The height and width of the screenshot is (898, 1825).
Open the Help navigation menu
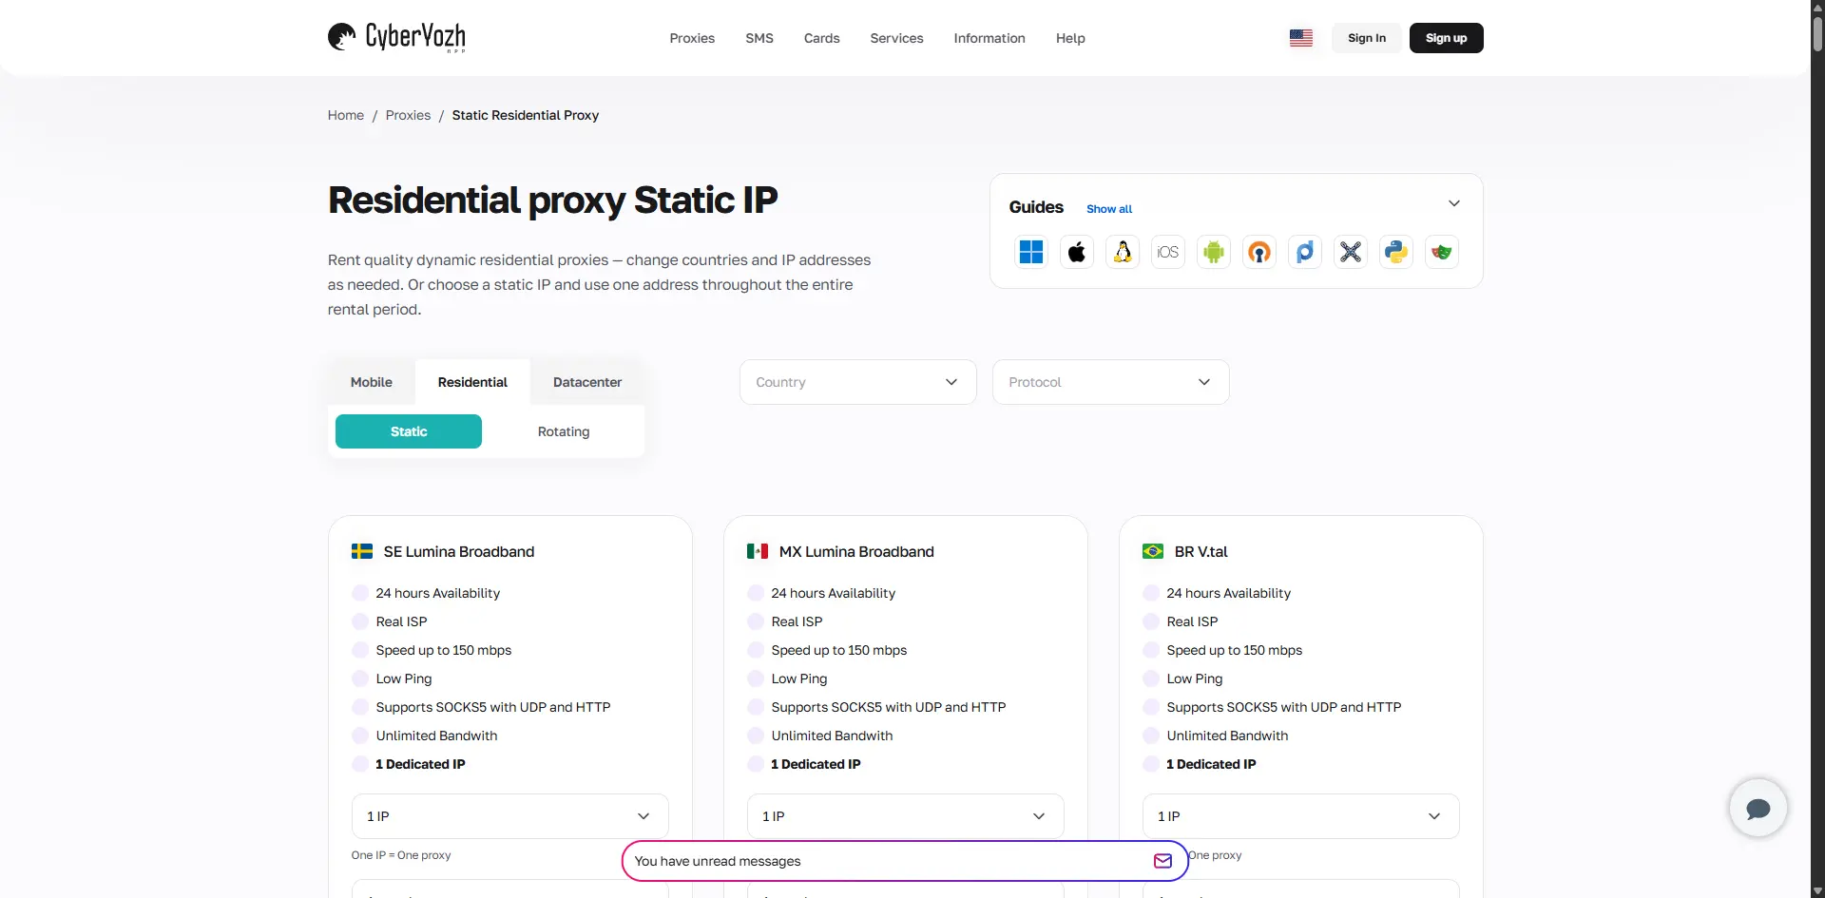pyautogui.click(x=1070, y=38)
